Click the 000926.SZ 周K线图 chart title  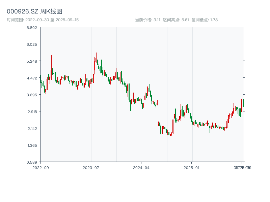34,12
